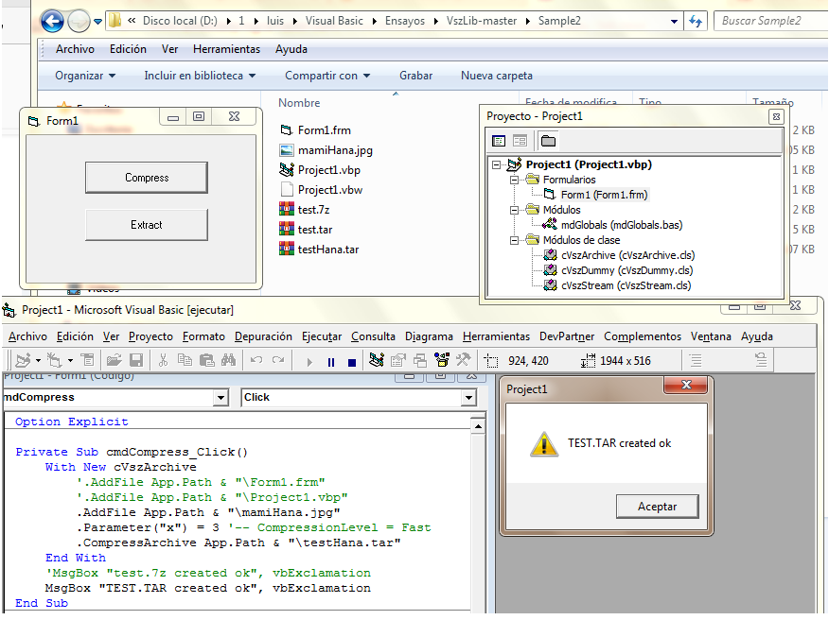Screen dimensions: 829x620
Task: Click View Code icon in Project panel
Action: point(499,141)
